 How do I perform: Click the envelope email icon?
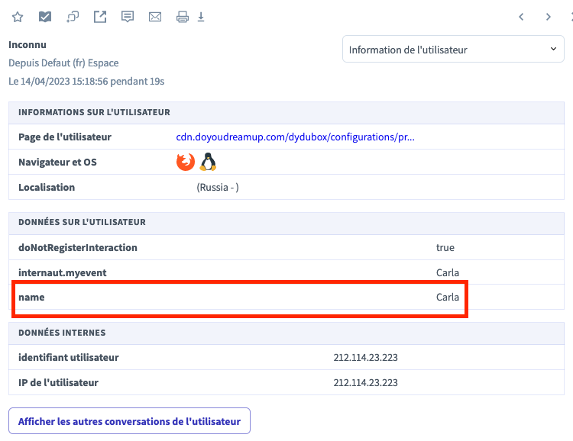click(155, 17)
